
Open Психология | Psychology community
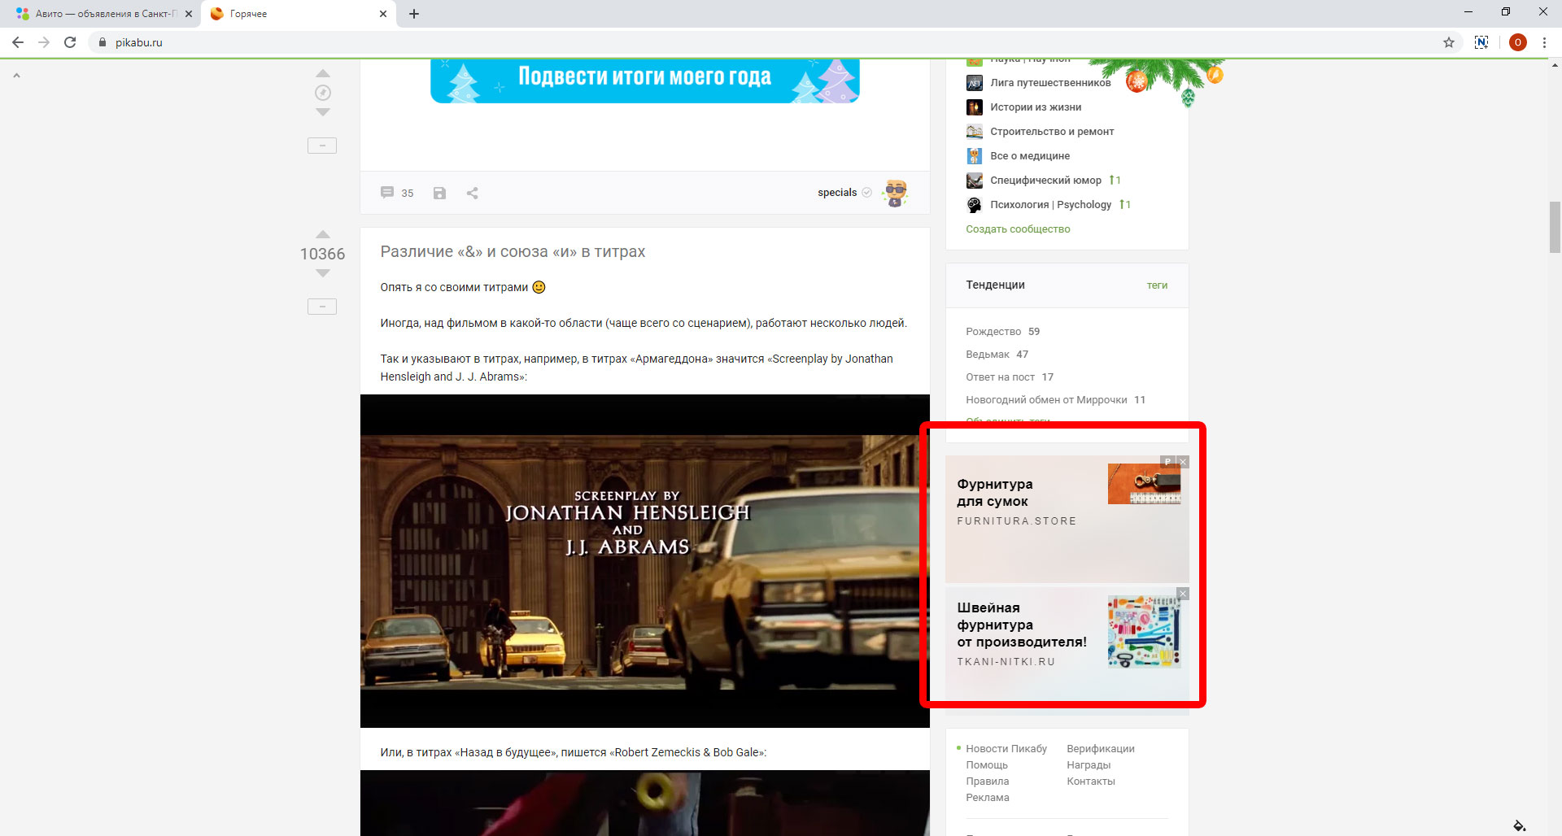tap(1050, 205)
